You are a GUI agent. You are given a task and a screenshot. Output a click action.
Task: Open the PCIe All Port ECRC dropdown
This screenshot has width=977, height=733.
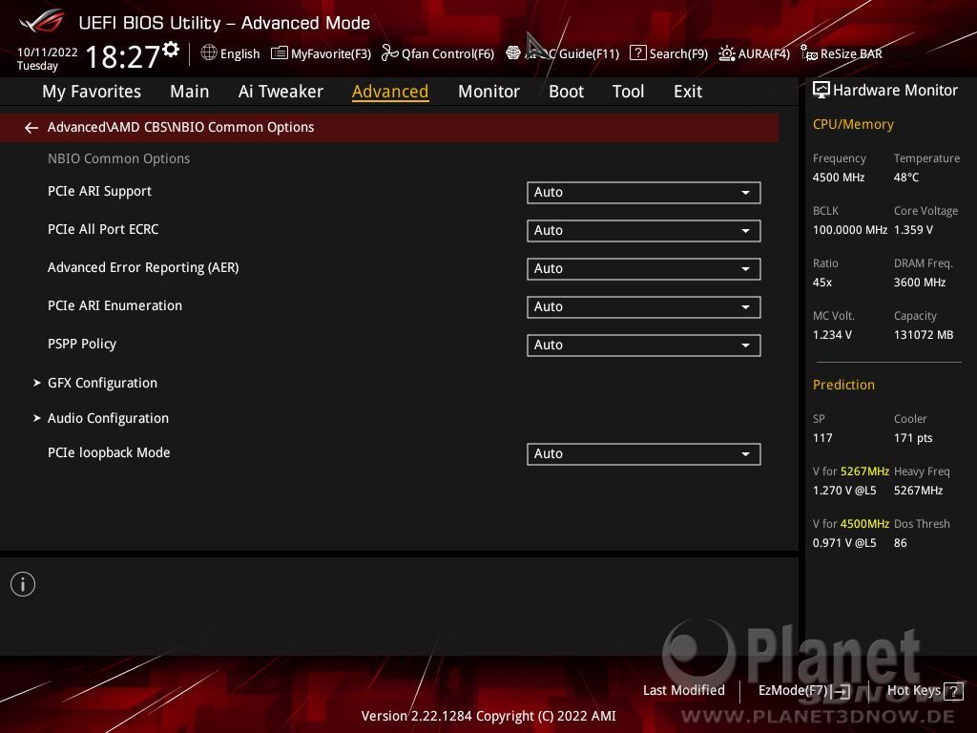pos(644,231)
